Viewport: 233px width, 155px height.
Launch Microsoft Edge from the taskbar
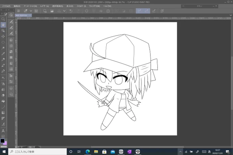pyautogui.click(x=88, y=152)
